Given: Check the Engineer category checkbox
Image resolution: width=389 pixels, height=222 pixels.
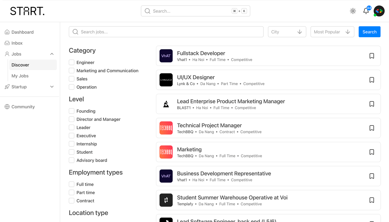Looking at the screenshot, I should (72, 62).
